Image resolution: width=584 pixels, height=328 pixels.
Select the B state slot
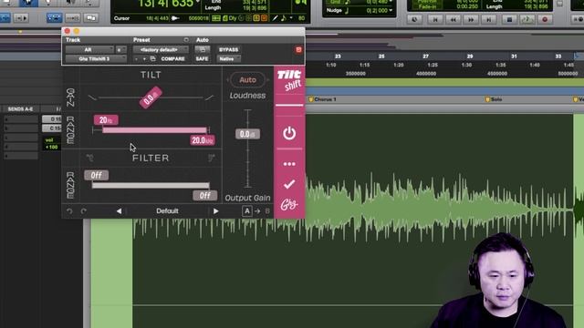tap(267, 211)
